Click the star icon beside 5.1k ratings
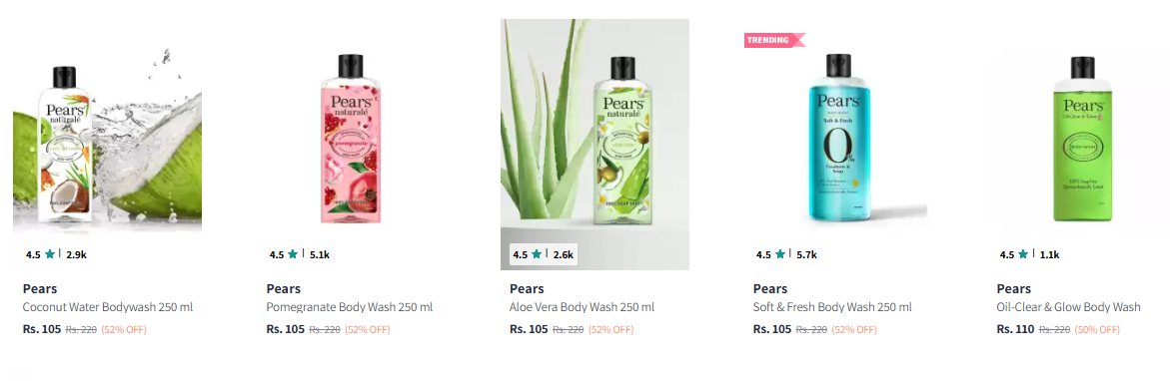This screenshot has width=1170, height=381. click(293, 254)
